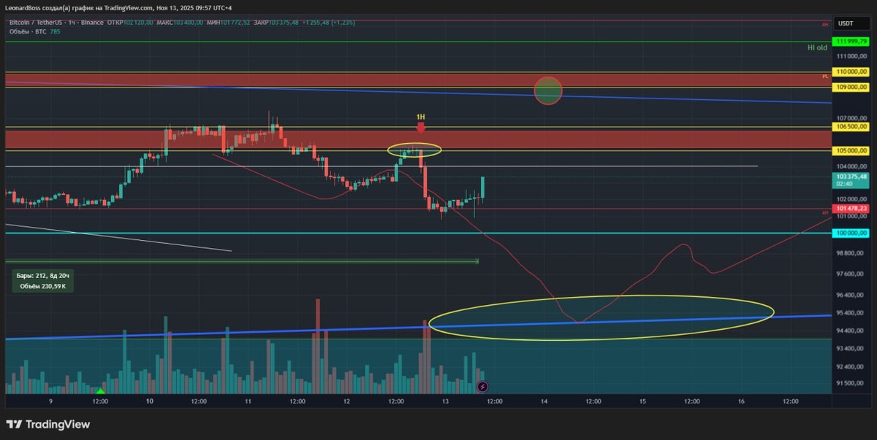Click date label 11 on the time axis
The width and height of the screenshot is (877, 440).
(248, 401)
